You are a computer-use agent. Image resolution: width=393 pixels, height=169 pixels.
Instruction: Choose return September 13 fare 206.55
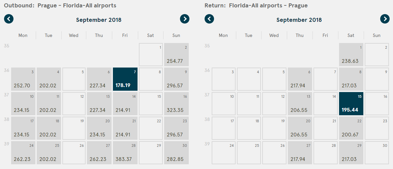(x=300, y=104)
